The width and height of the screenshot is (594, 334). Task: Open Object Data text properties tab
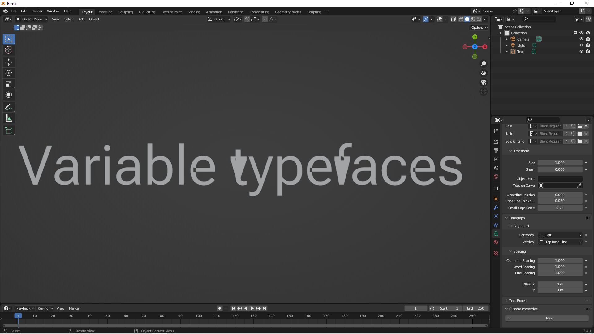[x=496, y=233]
